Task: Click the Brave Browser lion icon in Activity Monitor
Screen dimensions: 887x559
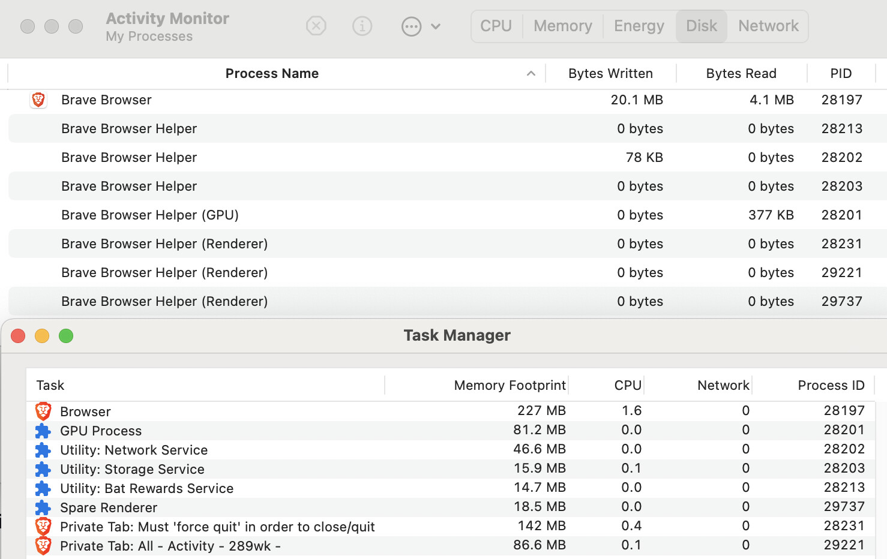Action: (38, 100)
